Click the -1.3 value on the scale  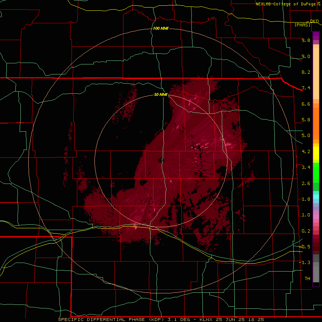(x=304, y=263)
